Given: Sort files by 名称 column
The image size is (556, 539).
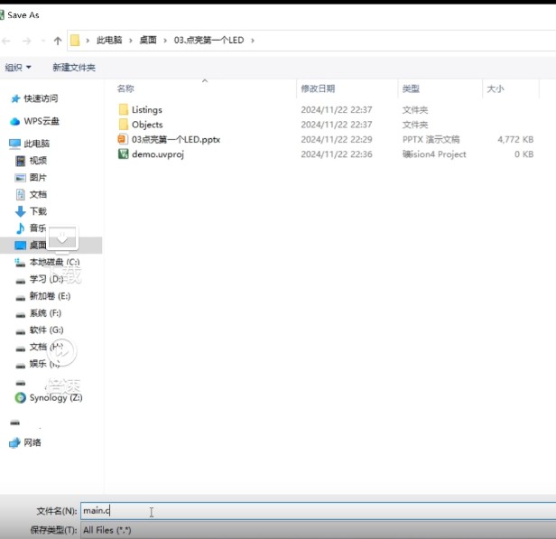Looking at the screenshot, I should pyautogui.click(x=125, y=88).
